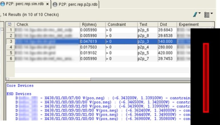The image size is (220, 125).
Task: Click the Constraint column header
Action: 121,25
